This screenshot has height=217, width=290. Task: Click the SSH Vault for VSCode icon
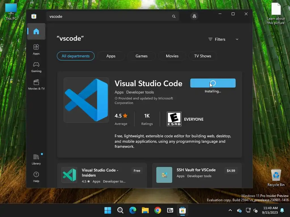coord(164,175)
